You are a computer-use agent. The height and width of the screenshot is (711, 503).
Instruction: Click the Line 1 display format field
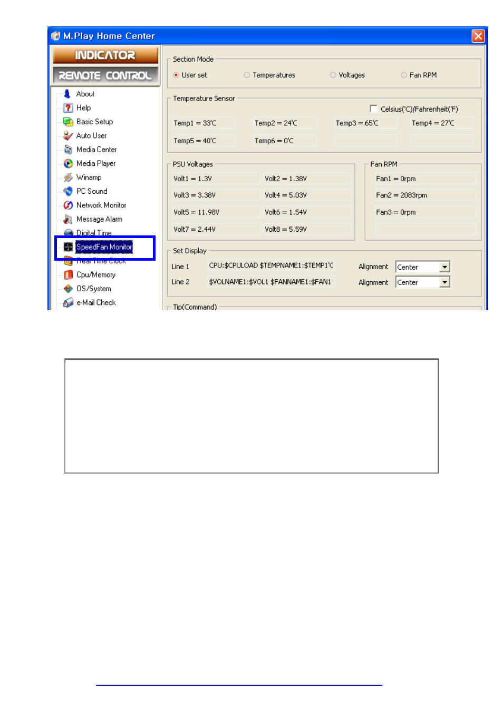tap(271, 265)
